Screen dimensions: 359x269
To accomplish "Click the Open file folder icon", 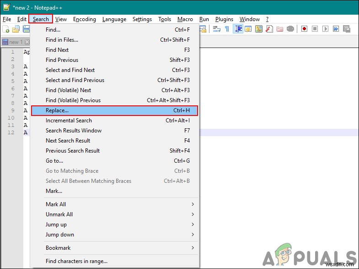I will 16,29.
